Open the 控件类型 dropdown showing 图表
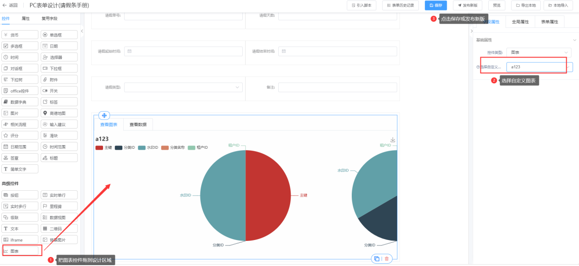 (x=539, y=52)
